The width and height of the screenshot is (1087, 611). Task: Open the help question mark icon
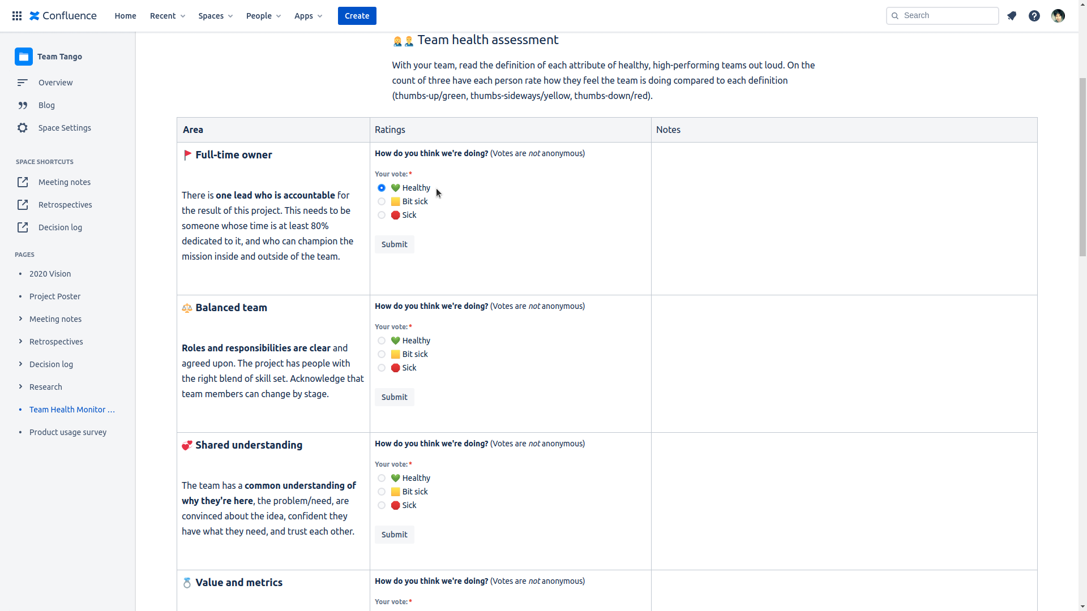[1034, 16]
